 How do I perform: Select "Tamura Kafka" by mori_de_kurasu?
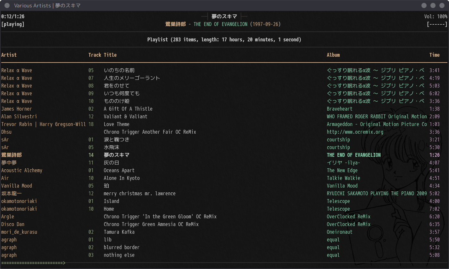(x=119, y=232)
